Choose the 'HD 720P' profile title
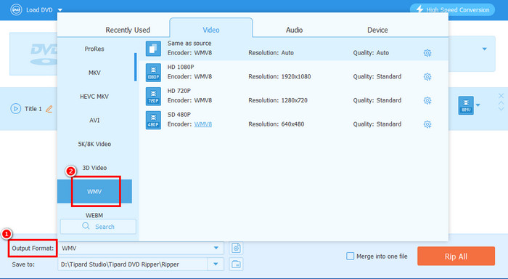 click(x=179, y=91)
